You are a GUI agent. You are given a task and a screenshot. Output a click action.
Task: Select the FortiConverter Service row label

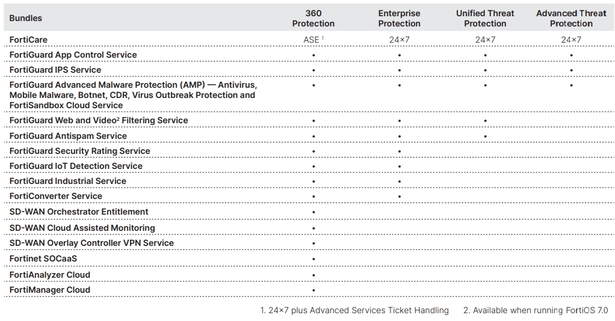pos(56,196)
